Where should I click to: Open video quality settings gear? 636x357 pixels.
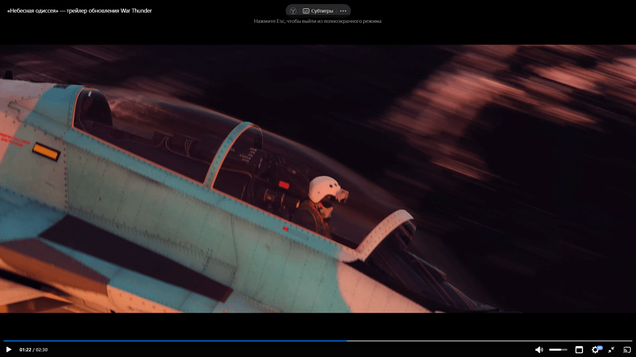(x=595, y=349)
